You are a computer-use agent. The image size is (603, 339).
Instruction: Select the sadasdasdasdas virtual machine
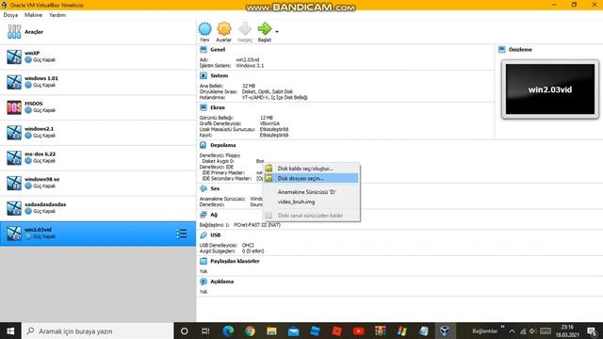98,208
